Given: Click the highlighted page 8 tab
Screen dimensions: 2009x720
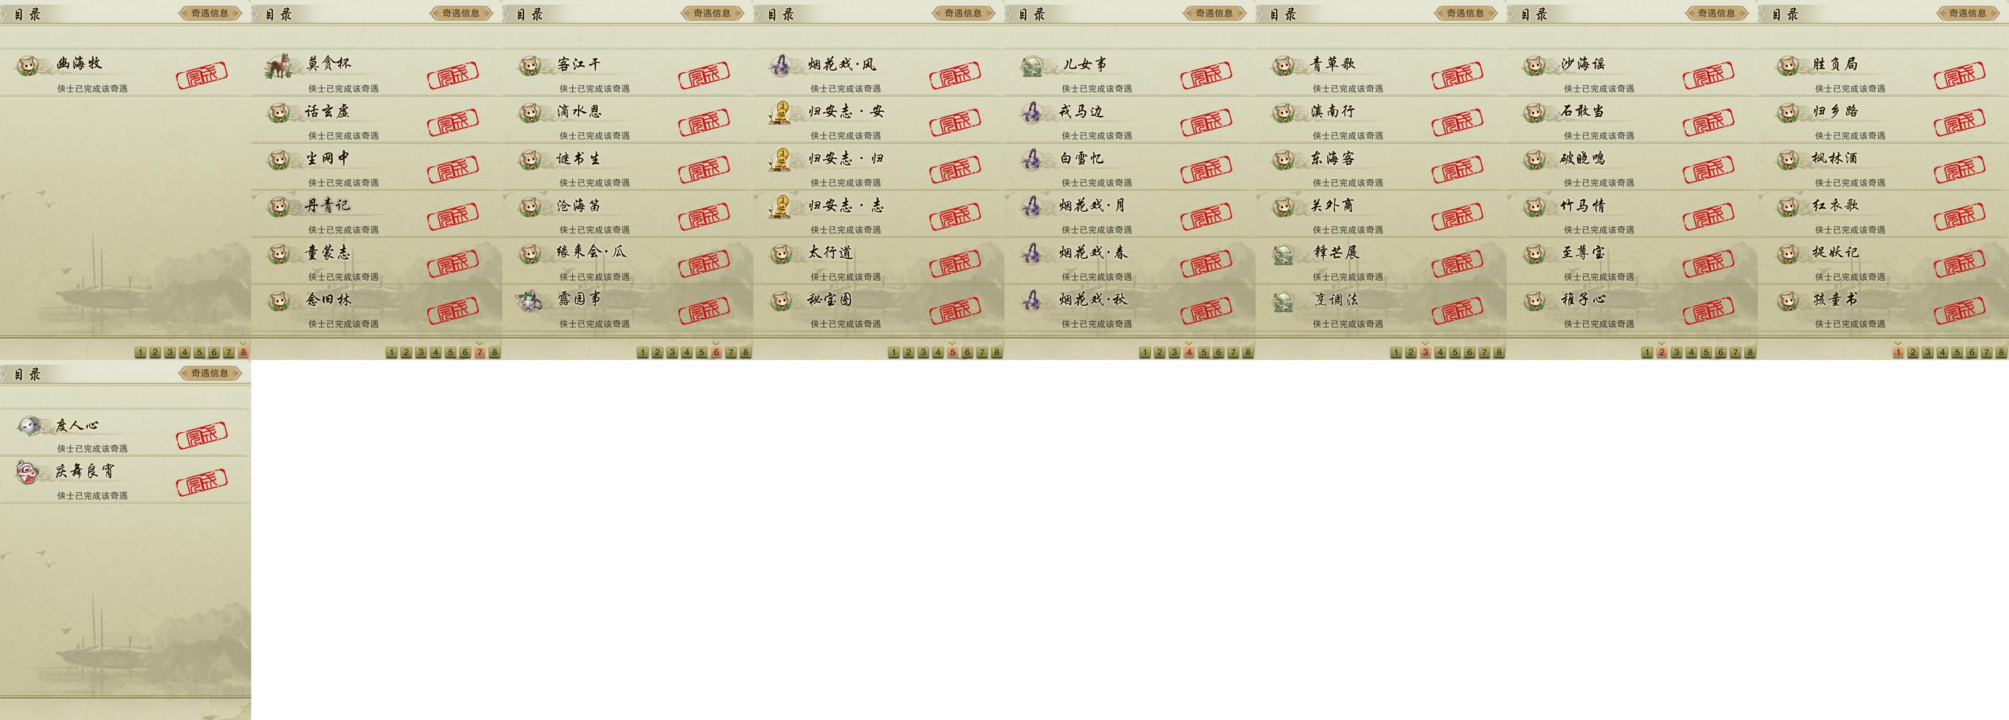Looking at the screenshot, I should 243,352.
